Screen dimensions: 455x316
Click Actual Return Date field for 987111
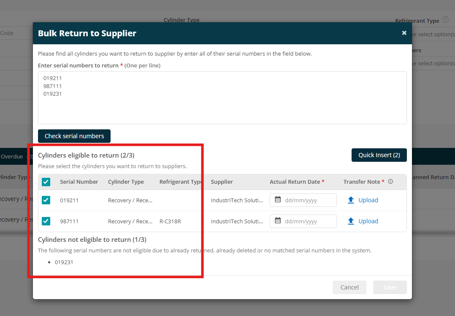point(303,221)
